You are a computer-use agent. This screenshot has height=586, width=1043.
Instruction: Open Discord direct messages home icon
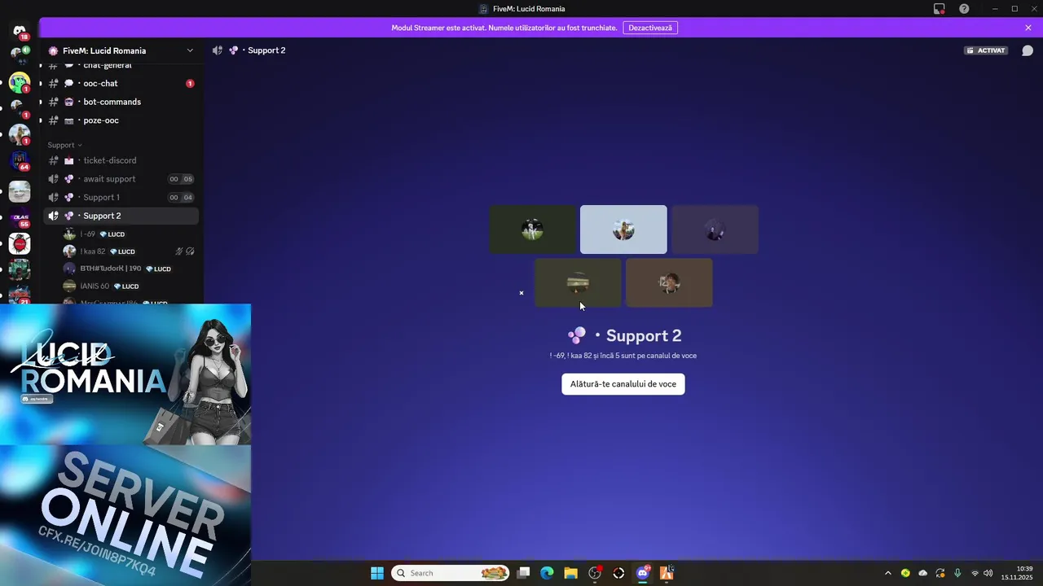point(20,31)
